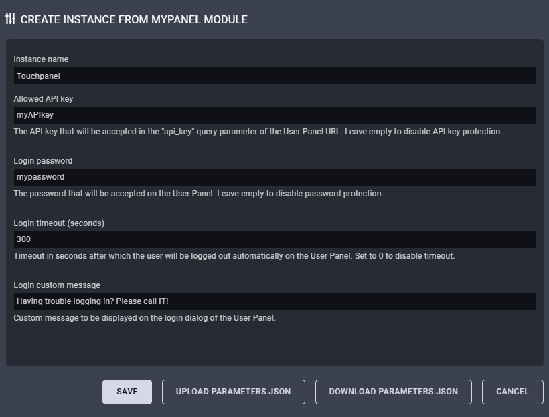Click the custom message description text
The width and height of the screenshot is (549, 417).
coord(145,318)
